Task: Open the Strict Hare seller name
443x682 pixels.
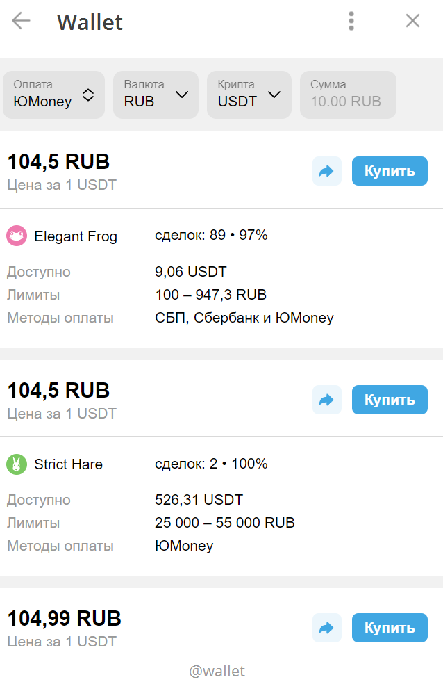Action: [68, 464]
